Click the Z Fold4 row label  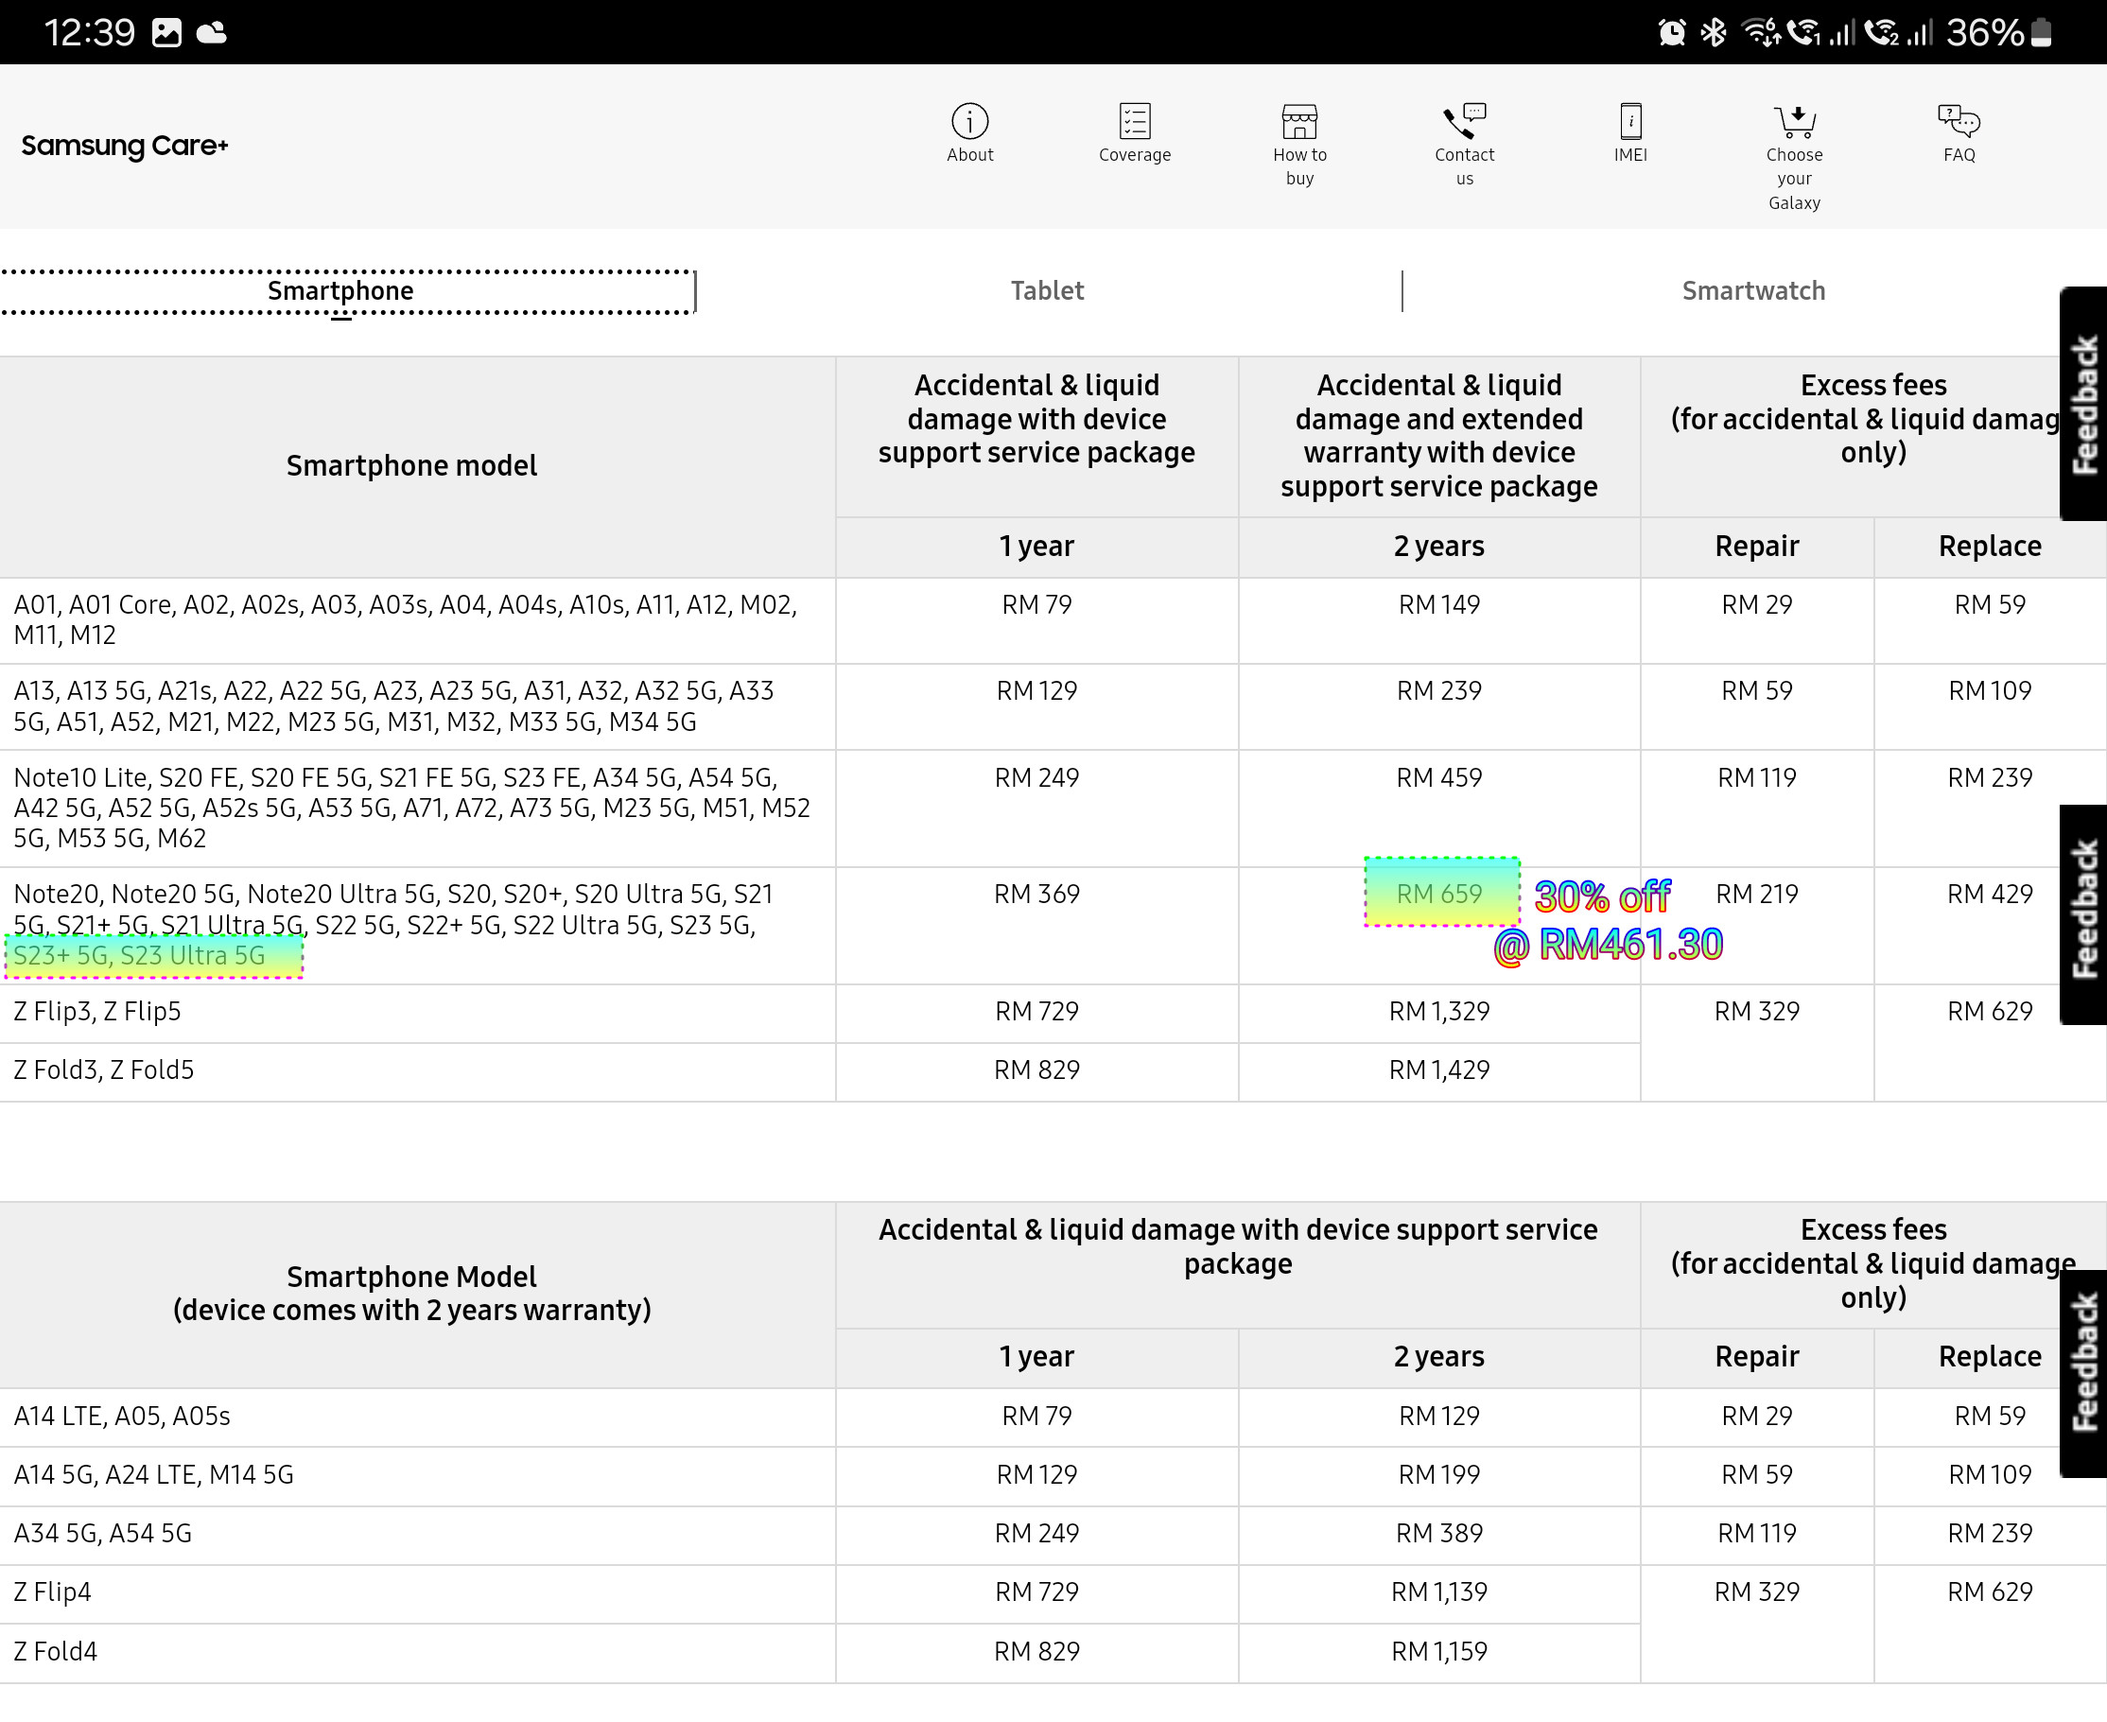point(56,1652)
